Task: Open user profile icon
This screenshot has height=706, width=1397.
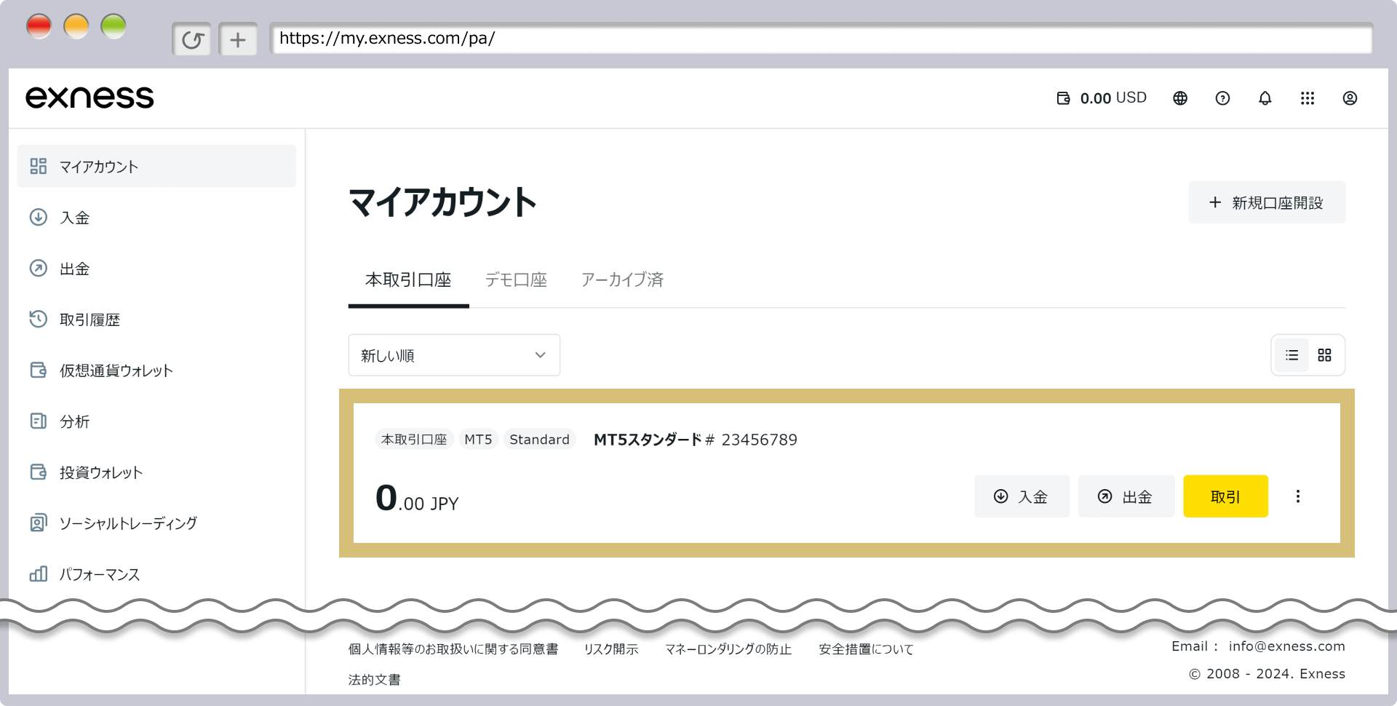Action: (x=1350, y=98)
